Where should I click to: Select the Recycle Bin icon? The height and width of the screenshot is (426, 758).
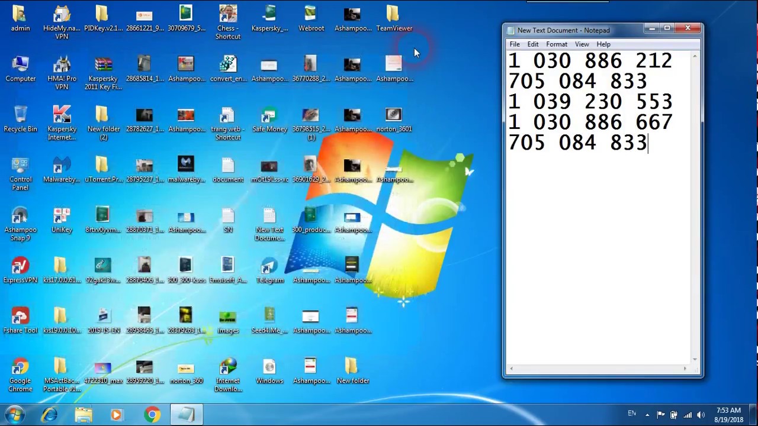coord(20,119)
